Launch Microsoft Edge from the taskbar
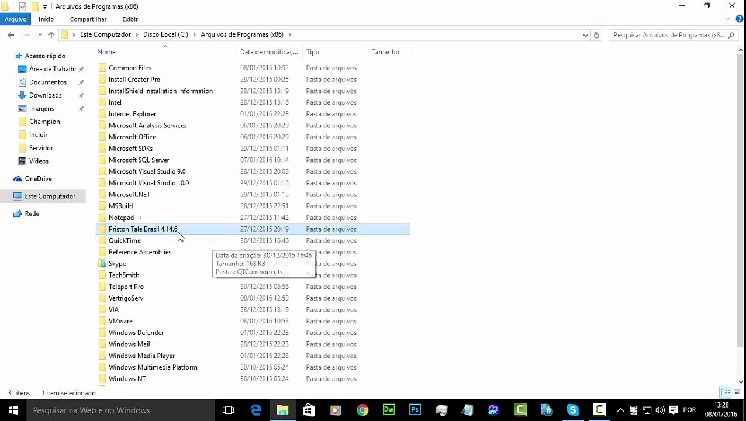Viewport: 746px width, 421px height. [255, 410]
